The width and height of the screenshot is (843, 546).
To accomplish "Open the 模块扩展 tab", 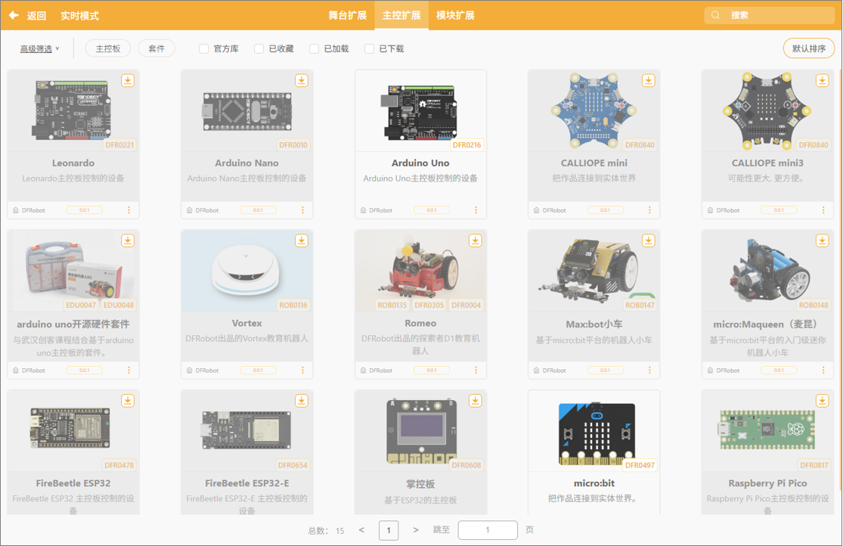I will pyautogui.click(x=455, y=15).
